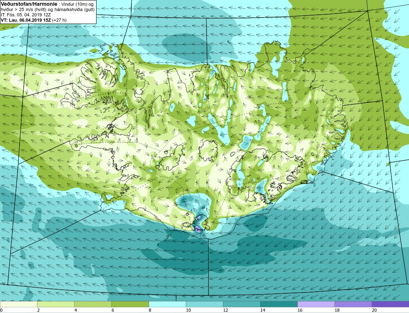Click the "18" label on the wind scale
The width and height of the screenshot is (409, 313).
337,310
